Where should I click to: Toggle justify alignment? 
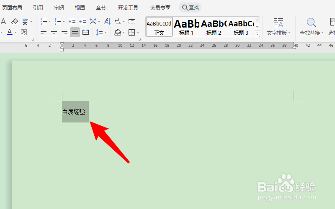click(75, 32)
